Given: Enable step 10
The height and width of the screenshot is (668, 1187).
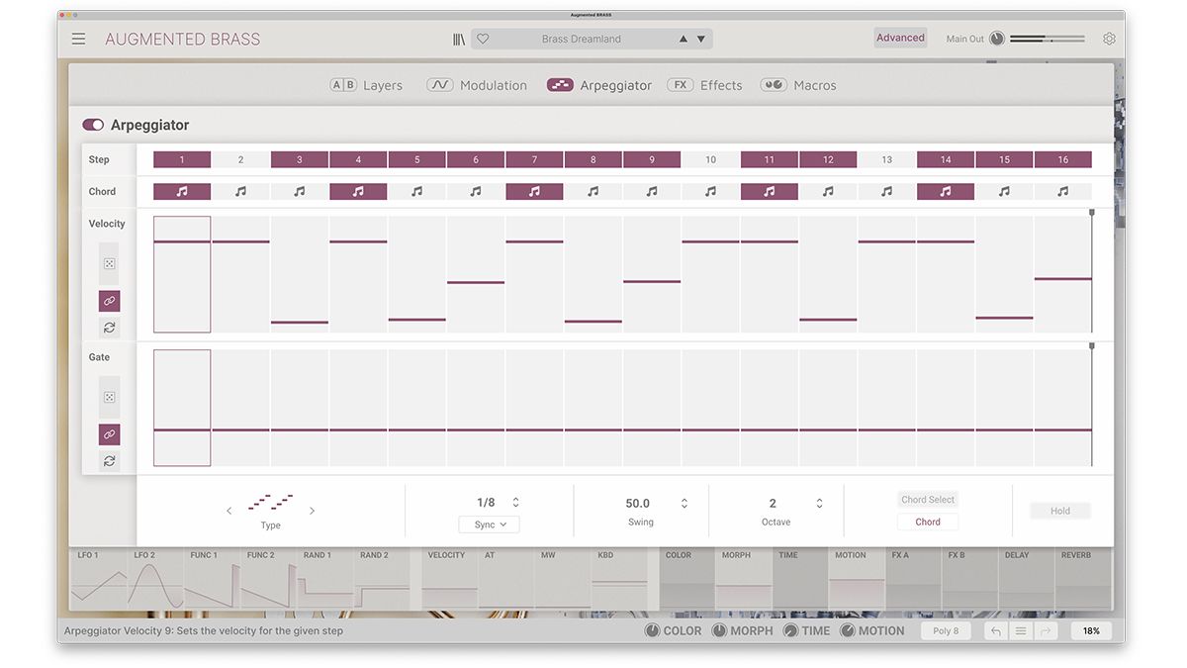Looking at the screenshot, I should 710,159.
